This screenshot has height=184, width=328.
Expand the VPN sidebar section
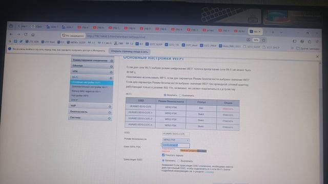point(92,72)
